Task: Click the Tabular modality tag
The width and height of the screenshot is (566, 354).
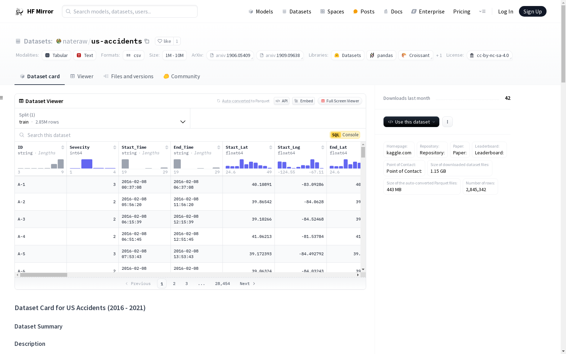Action: pos(57,55)
